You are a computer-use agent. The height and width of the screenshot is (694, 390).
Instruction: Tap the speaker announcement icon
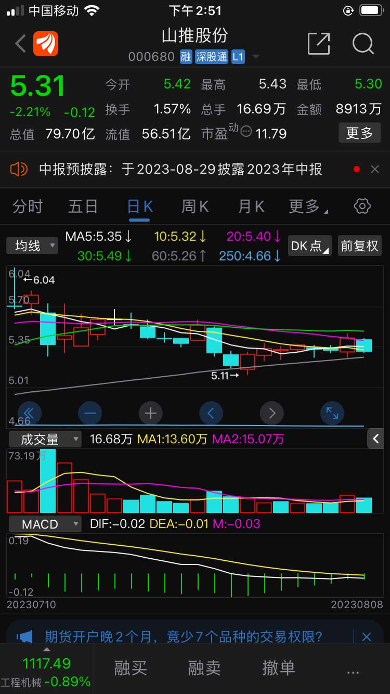pos(19,169)
